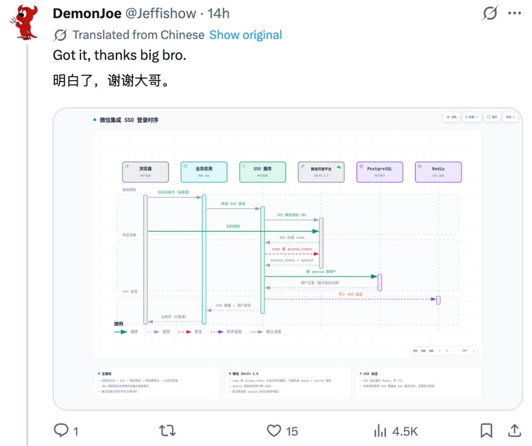This screenshot has width=532, height=446.
Task: Select the PostgreSQL node in the diagram
Action: (x=380, y=172)
